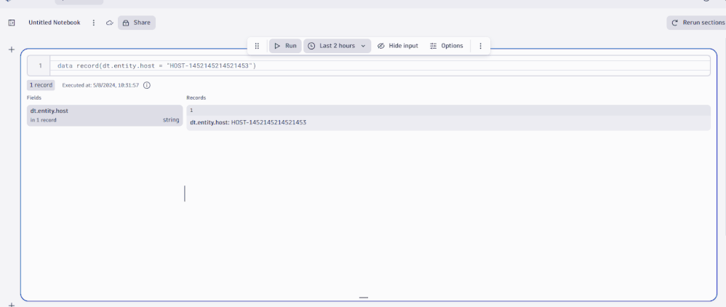
Task: Add a new section below the query
Action: click(11, 304)
